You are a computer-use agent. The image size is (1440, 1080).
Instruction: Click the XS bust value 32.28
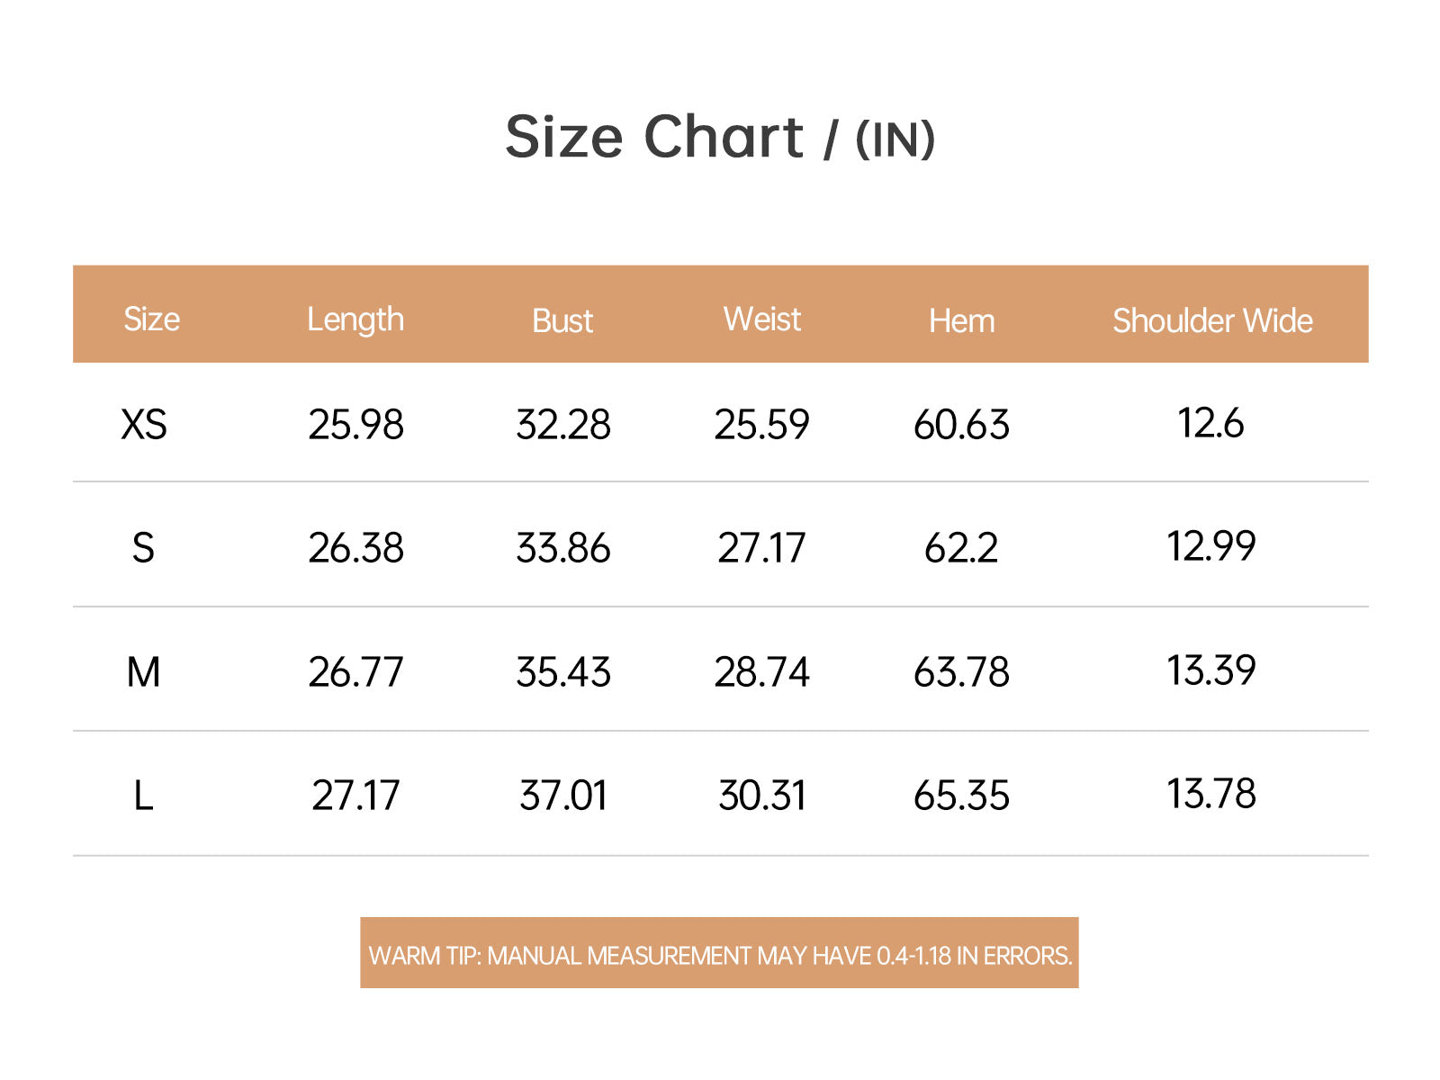[x=563, y=425]
